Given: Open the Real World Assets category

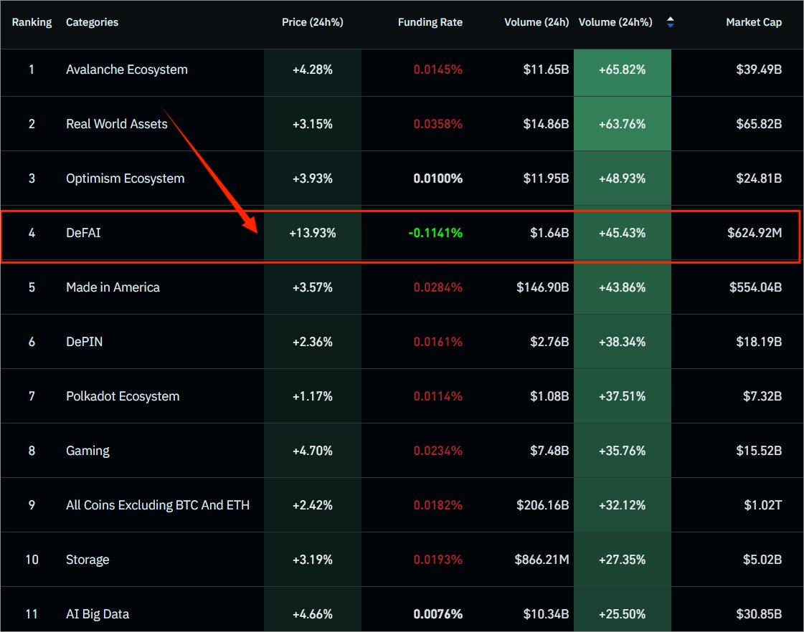Looking at the screenshot, I should [x=117, y=124].
